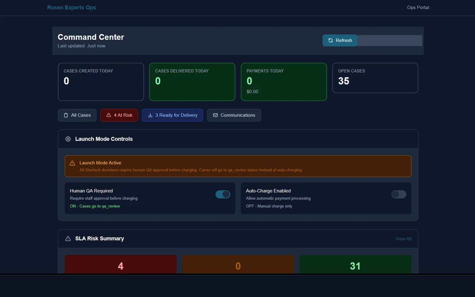Open the Communications section
Image resolution: width=475 pixels, height=297 pixels.
click(x=234, y=115)
